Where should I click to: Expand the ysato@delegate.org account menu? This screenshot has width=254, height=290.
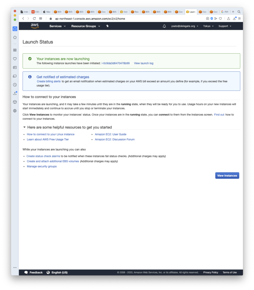pos(184,26)
